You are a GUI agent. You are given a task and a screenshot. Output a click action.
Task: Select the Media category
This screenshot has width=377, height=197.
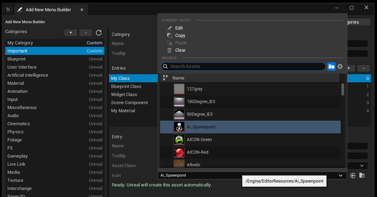tap(55, 172)
